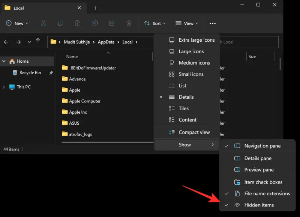Collapse Home in the navigation pane
Image resolution: width=300 pixels, height=217 pixels.
click(4, 61)
